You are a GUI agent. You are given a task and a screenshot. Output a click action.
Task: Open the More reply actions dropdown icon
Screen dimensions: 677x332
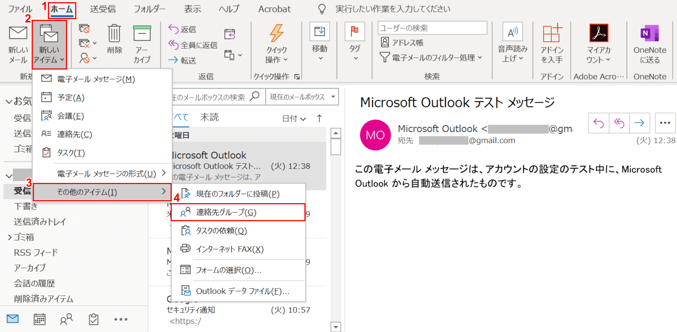click(x=233, y=55)
